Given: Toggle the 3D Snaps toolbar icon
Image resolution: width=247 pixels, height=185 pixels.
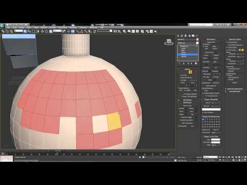Looking at the screenshot, I should [78, 31].
